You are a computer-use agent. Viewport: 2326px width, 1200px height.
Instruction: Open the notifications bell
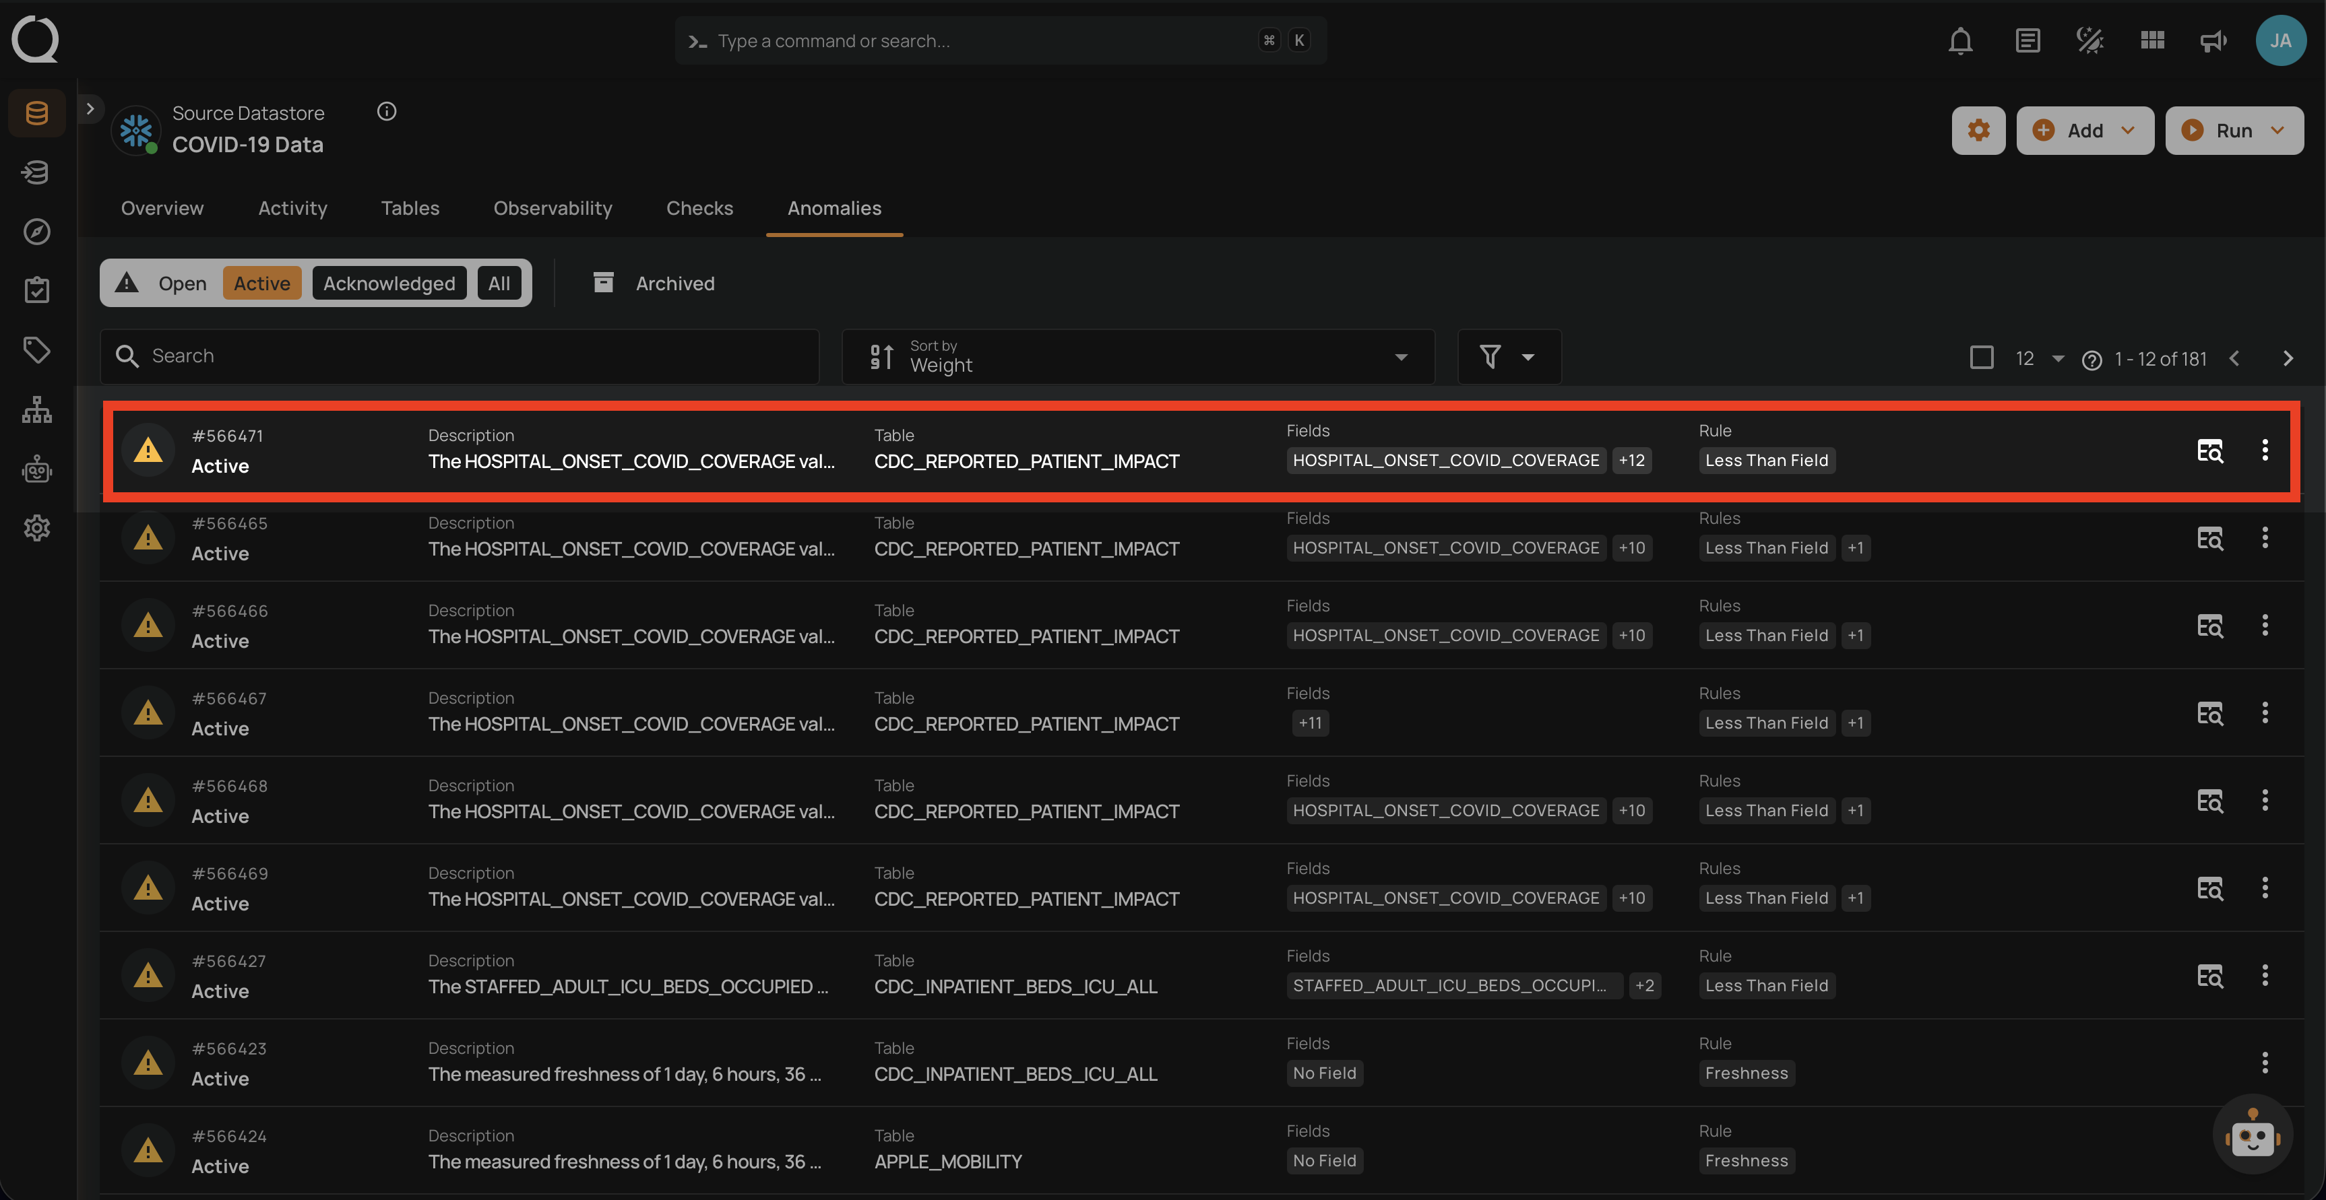1960,40
